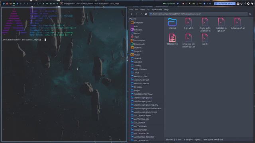
Task: Go up to the parent folder
Action: (141, 14)
